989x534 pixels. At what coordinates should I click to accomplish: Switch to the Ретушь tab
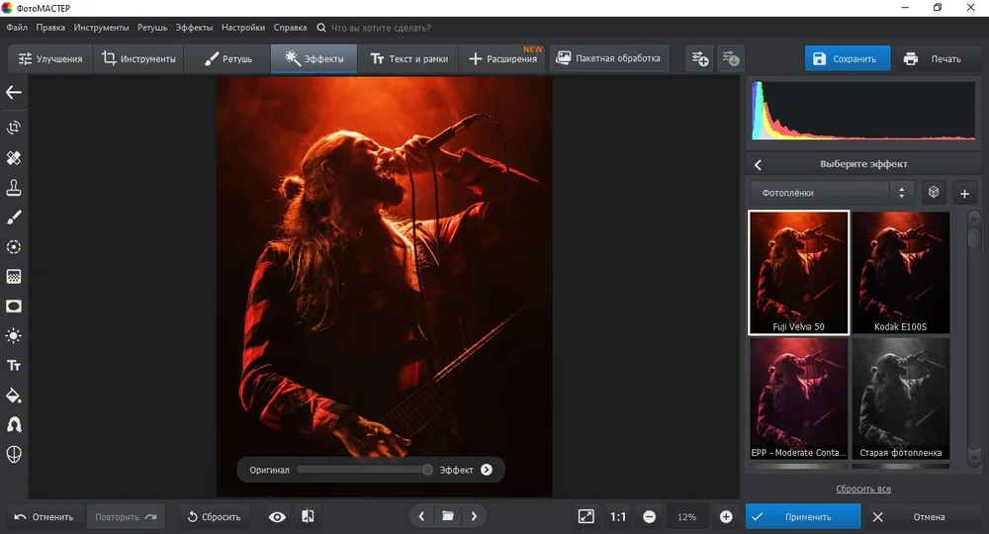(x=226, y=59)
